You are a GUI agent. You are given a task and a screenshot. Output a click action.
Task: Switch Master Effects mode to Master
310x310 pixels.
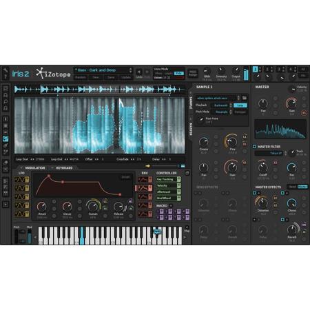click(x=302, y=187)
